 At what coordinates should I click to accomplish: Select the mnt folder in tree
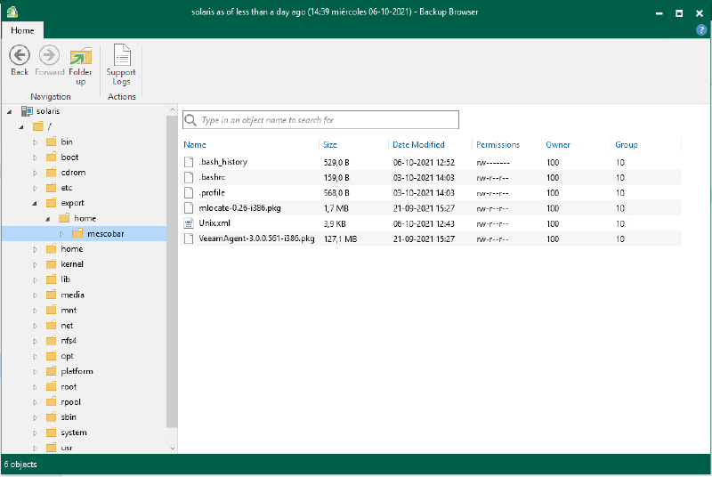(x=69, y=310)
